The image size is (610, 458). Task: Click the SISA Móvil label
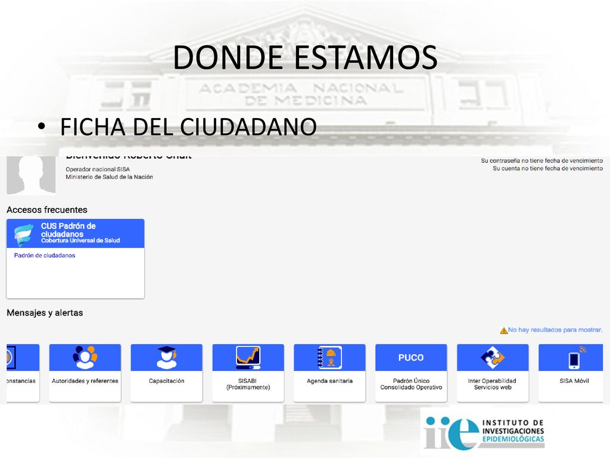[574, 381]
